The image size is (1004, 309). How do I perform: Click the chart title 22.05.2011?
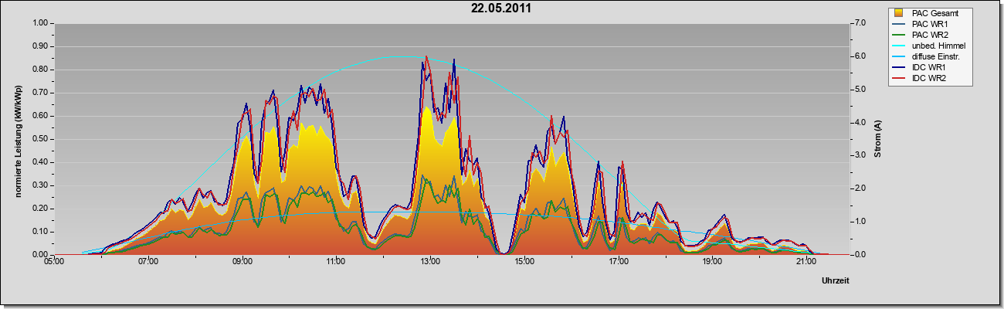click(x=501, y=8)
